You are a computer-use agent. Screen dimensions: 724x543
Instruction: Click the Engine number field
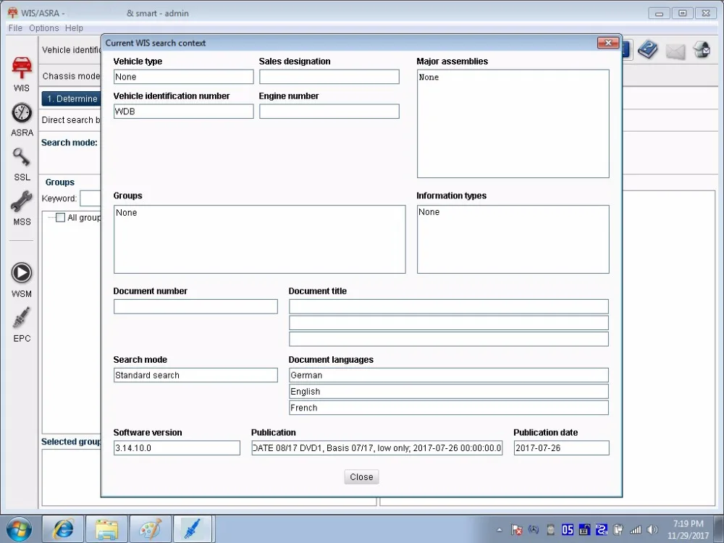(329, 111)
